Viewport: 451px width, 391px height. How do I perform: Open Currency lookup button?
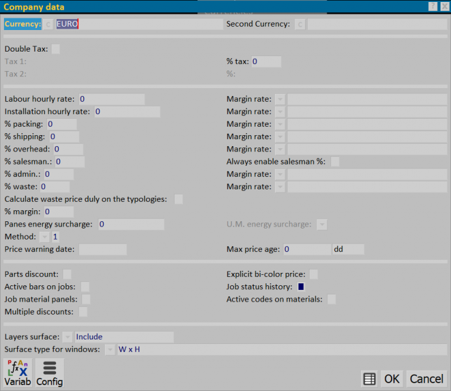tap(48, 24)
